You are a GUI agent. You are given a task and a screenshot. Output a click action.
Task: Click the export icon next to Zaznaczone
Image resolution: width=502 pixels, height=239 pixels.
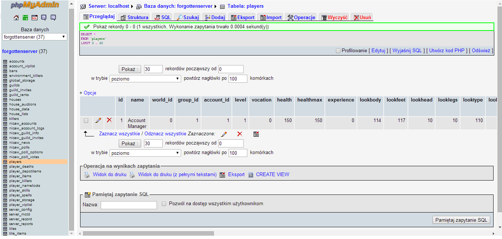click(x=256, y=134)
